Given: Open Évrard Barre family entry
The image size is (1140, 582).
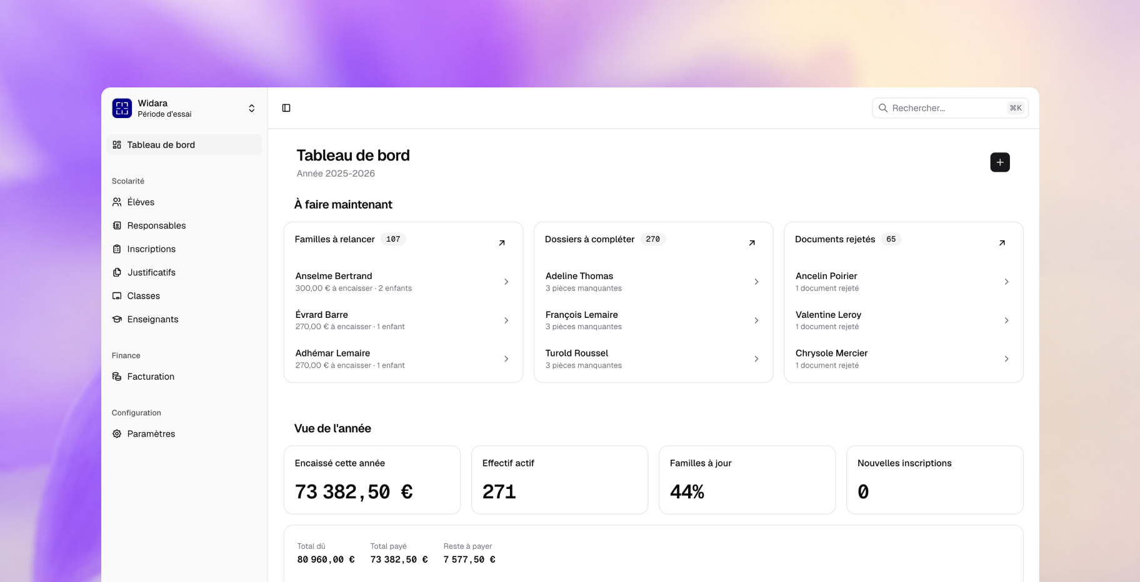Looking at the screenshot, I should pyautogui.click(x=403, y=320).
